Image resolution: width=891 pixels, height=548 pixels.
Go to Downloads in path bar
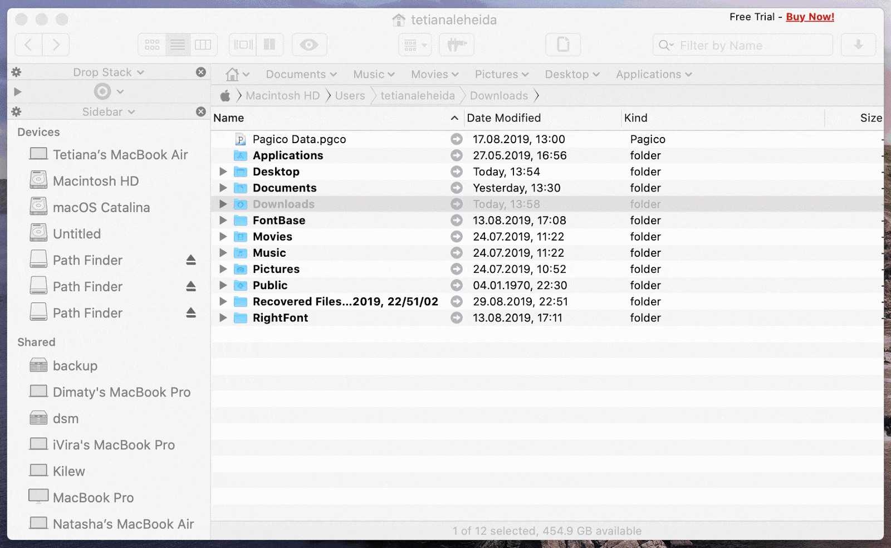pos(499,96)
